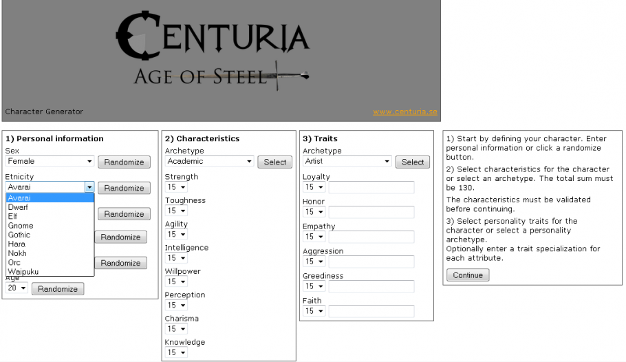The height and width of the screenshot is (362, 626).
Task: Pick Elf from the ethnicity list
Action: (x=50, y=216)
